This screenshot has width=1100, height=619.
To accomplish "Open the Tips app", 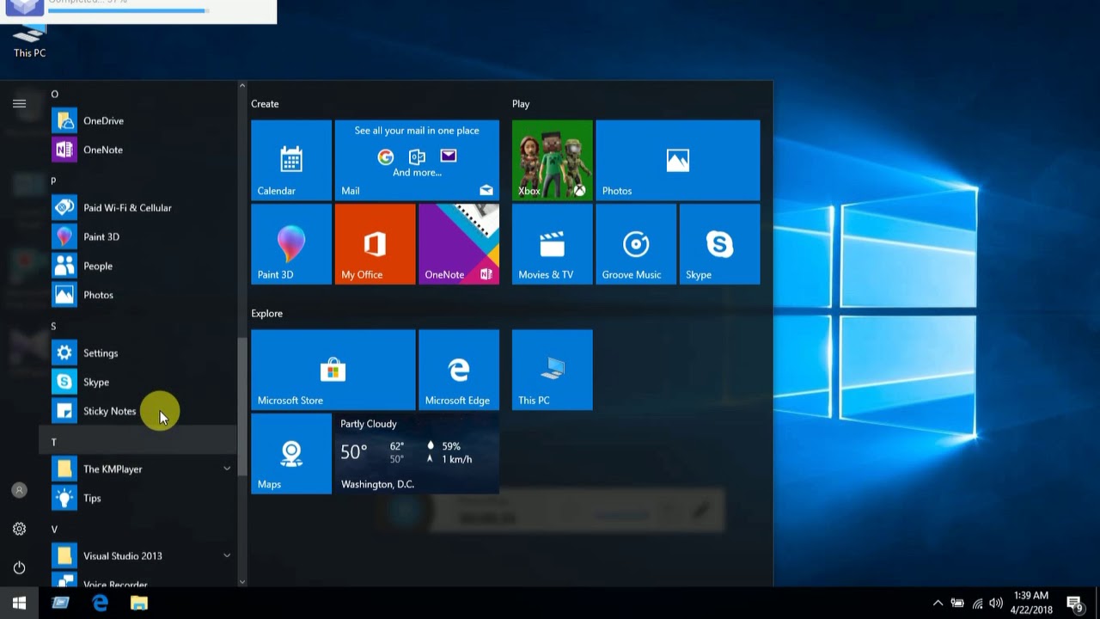I will [x=137, y=498].
